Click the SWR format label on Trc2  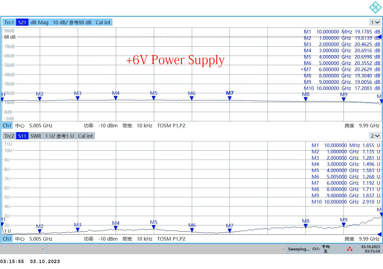pyautogui.click(x=36, y=136)
